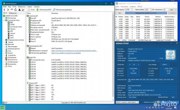Open the CPU #1 / Core #1 selector dropdown
Image resolution: width=180 pixels, height=110 pixels.
tap(127, 102)
